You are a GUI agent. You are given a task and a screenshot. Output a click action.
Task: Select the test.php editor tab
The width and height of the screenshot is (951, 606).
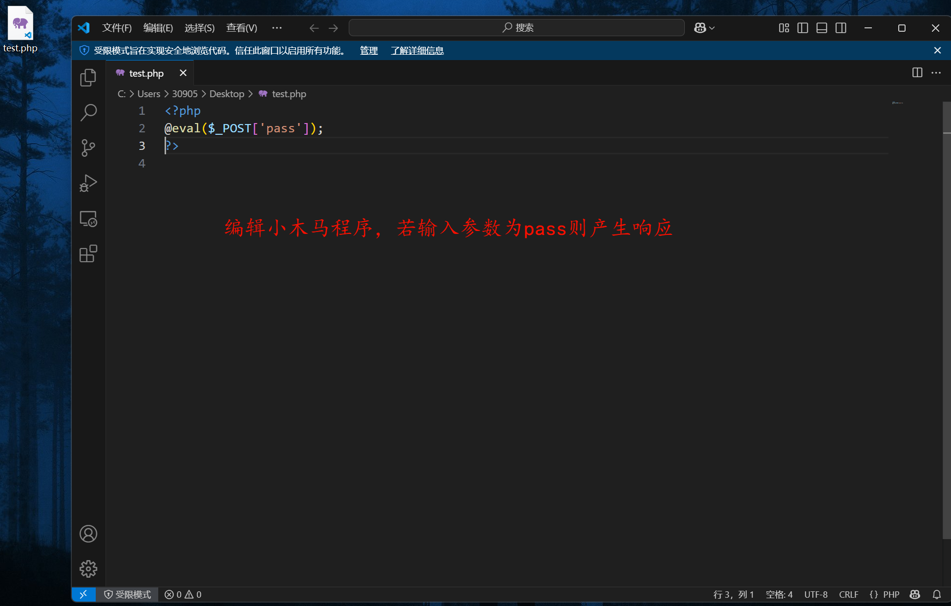pos(146,73)
